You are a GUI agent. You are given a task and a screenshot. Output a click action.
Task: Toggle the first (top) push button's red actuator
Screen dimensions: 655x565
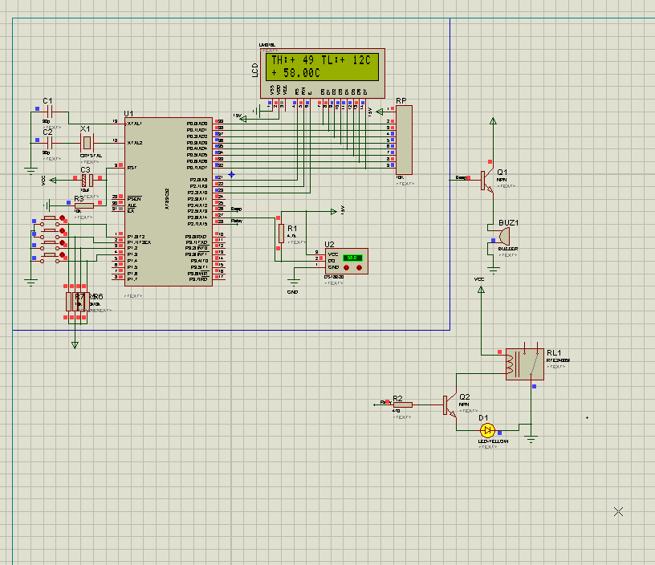(x=63, y=218)
